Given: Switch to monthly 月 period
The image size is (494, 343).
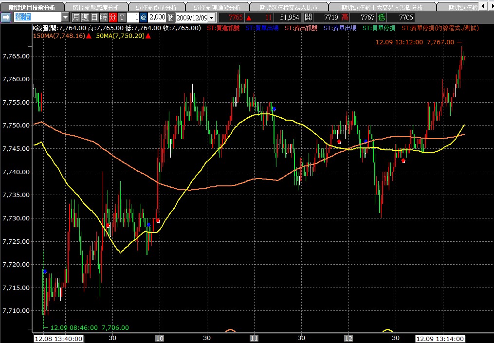Looking at the screenshot, I should point(75,17).
